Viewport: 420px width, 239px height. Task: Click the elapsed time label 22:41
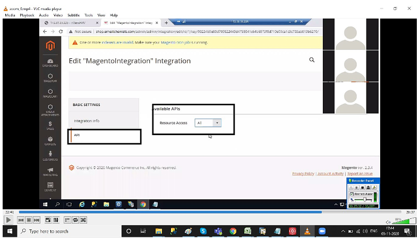[x=10, y=212]
